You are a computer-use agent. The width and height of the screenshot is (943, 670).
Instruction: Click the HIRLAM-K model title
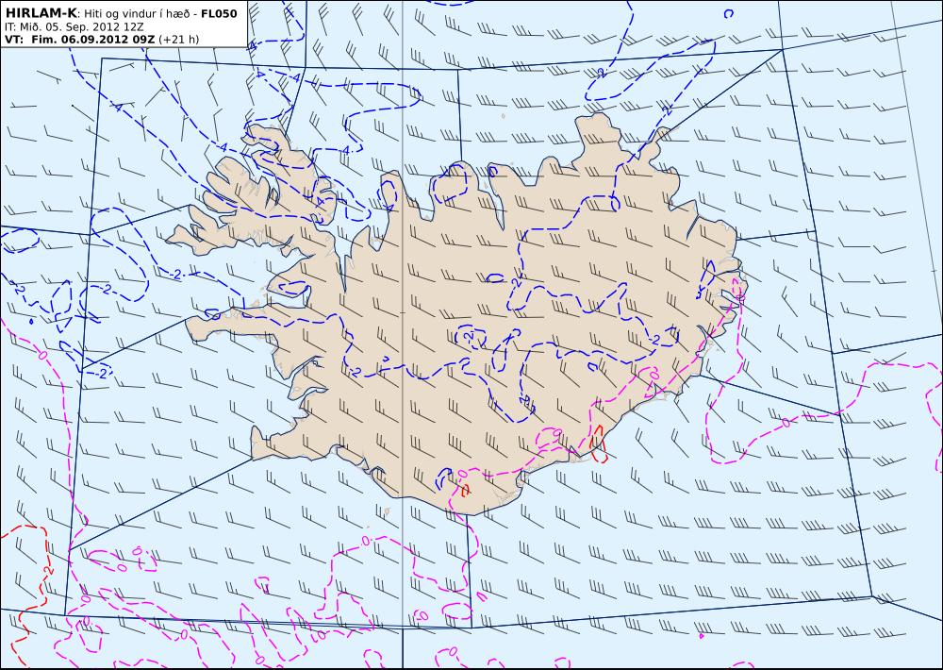(41, 13)
